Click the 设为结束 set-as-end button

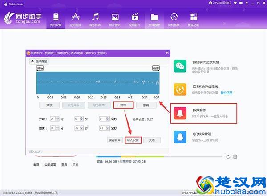click(99, 105)
